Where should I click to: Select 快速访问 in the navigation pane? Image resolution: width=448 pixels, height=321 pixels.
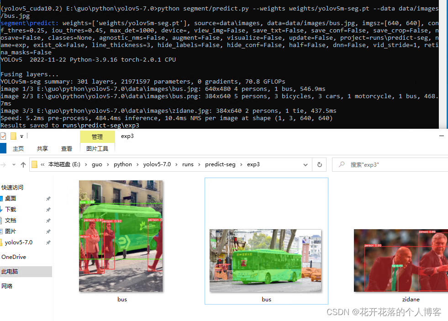[12, 188]
